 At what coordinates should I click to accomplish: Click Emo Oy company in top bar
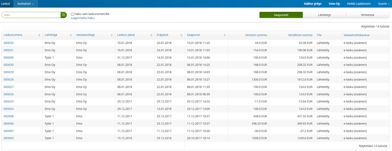pos(334,4)
